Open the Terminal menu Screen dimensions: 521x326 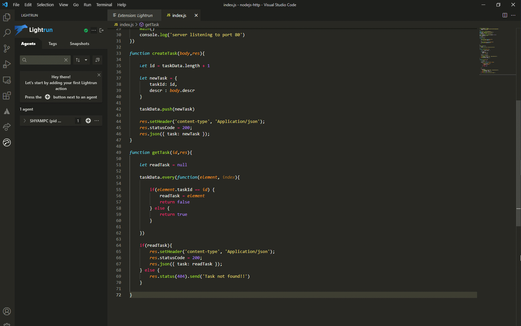pos(104,5)
